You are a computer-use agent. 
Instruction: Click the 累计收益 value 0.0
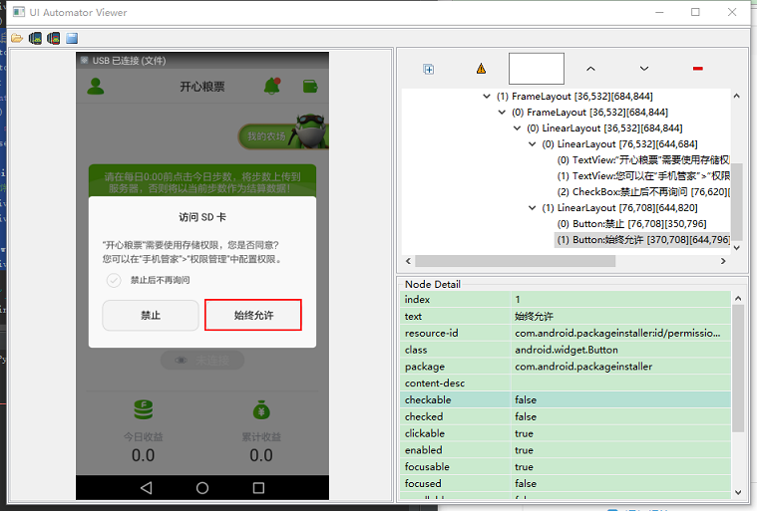[x=261, y=455]
